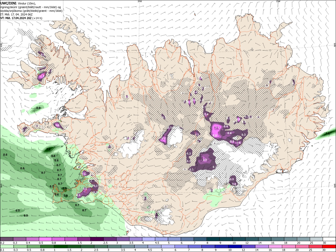The width and height of the screenshot is (336, 252).
Task: Select the pink rain swatch above bottom-row label 18
Action: 288,246
